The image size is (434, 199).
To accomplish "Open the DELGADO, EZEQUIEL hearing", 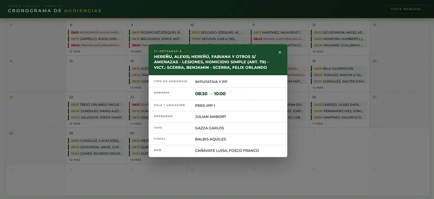I will pos(217,33).
